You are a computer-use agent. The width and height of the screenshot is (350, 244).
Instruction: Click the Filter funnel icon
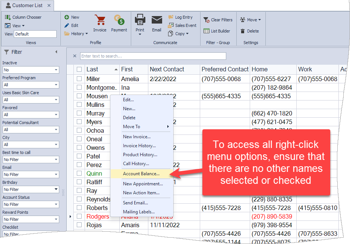(6, 52)
